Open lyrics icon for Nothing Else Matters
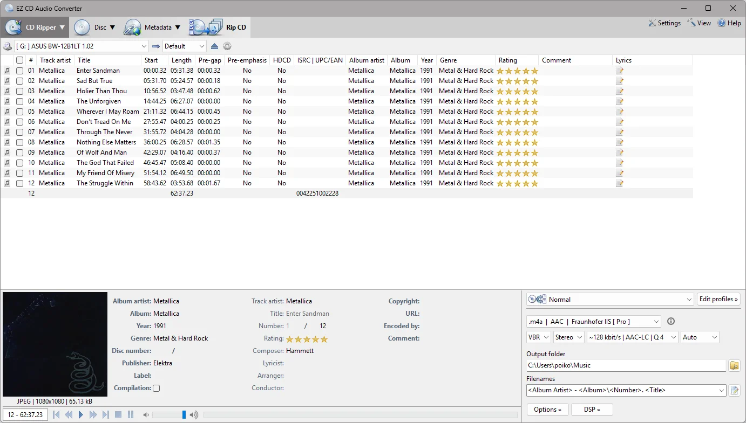Viewport: 746px width, 423px height. coord(620,142)
